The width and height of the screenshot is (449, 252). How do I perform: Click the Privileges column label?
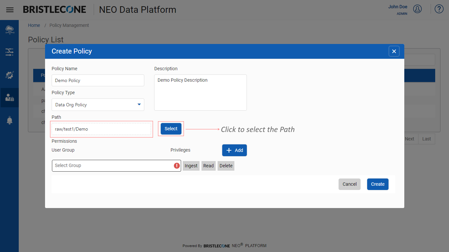click(180, 150)
